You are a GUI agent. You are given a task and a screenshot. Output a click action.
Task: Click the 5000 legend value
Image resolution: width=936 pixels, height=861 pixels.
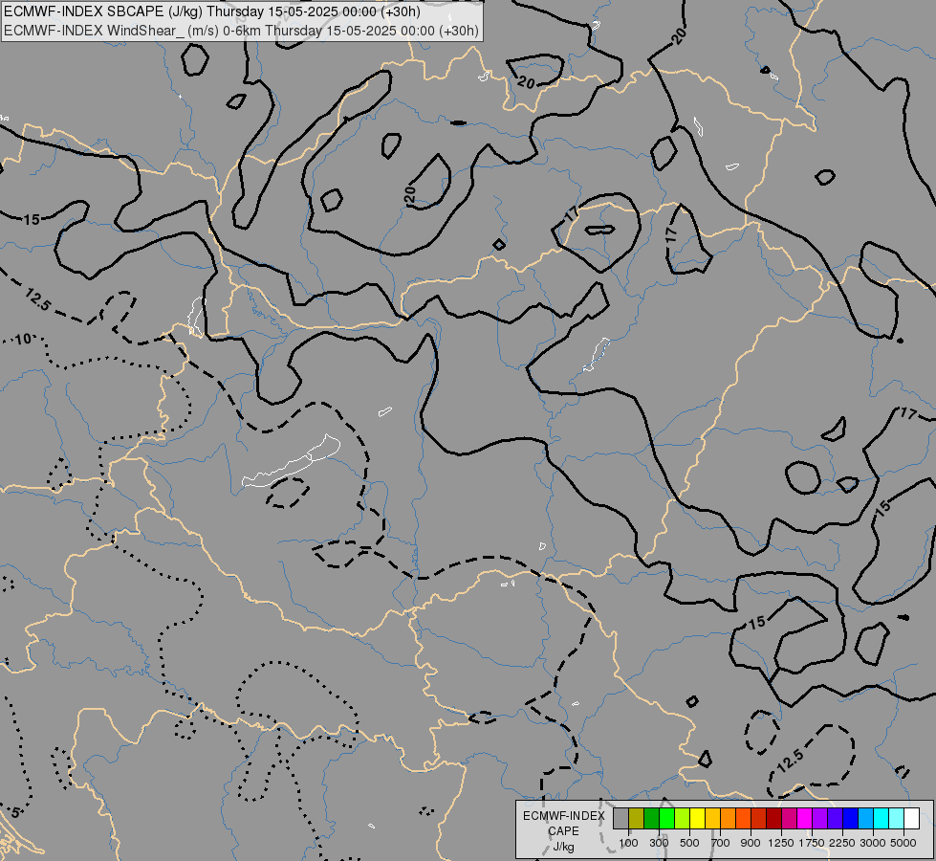point(903,843)
